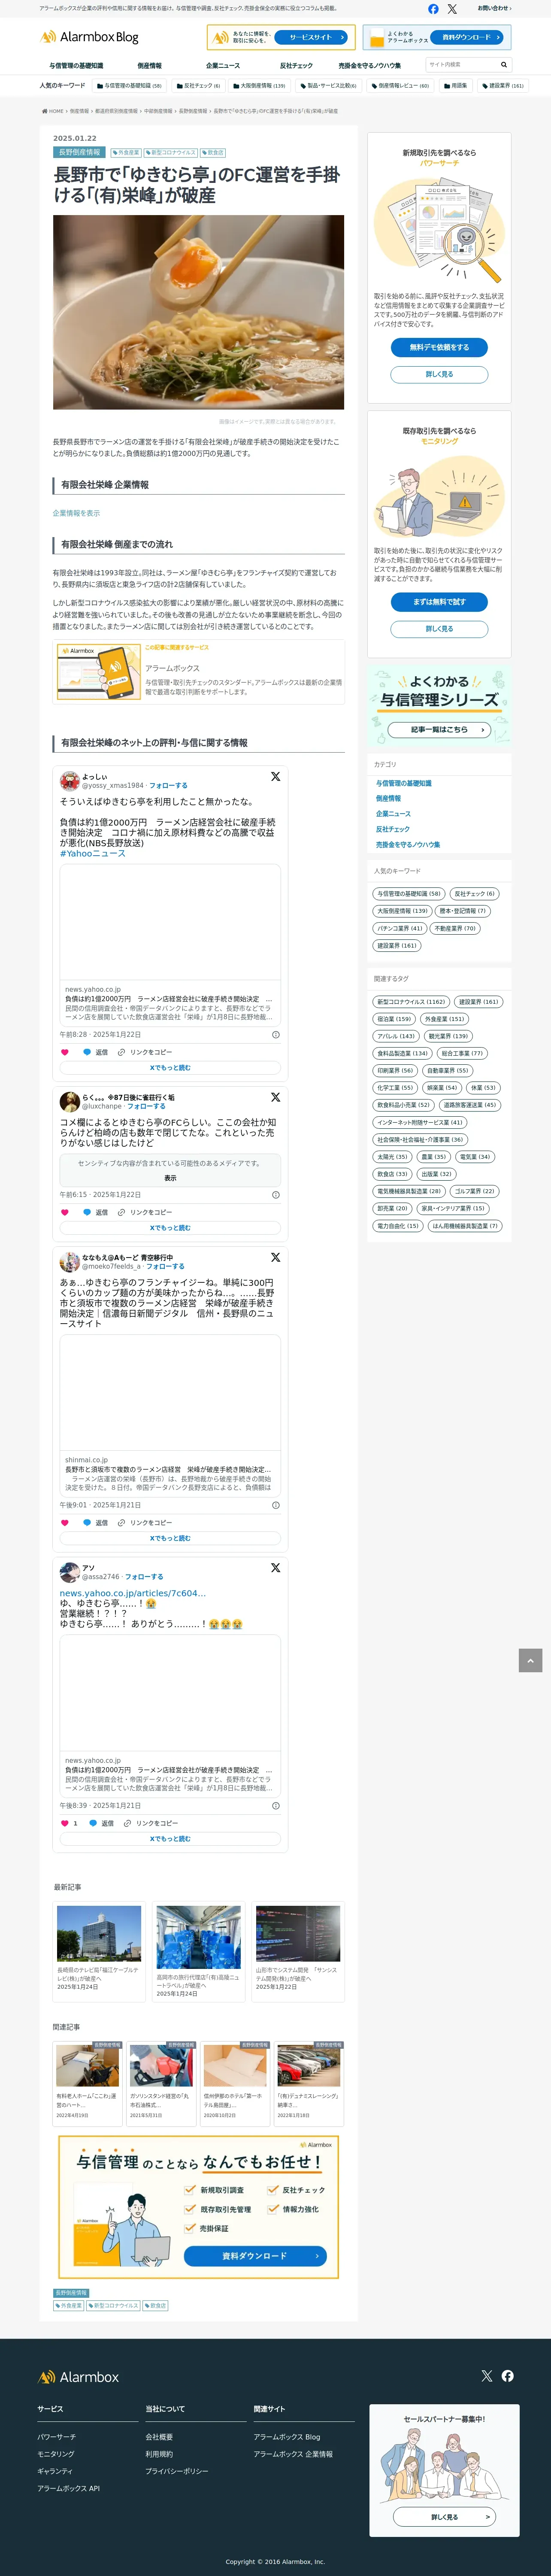Click info icon on moeko7feelds_a tweet
Screen dimensions: 551x2576
(276, 1505)
